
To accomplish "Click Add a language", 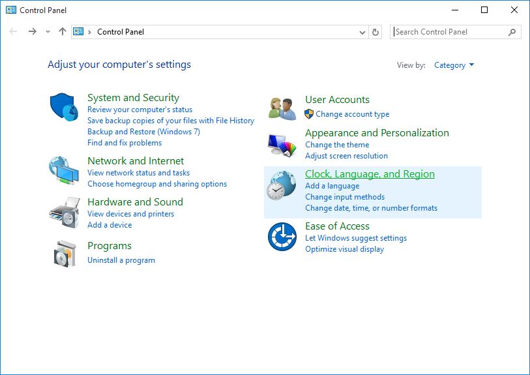I will 332,186.
